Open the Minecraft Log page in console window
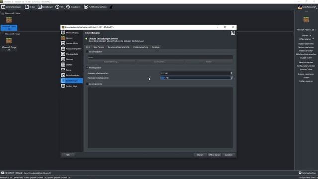The width and height of the screenshot is (318, 179). [x=72, y=33]
